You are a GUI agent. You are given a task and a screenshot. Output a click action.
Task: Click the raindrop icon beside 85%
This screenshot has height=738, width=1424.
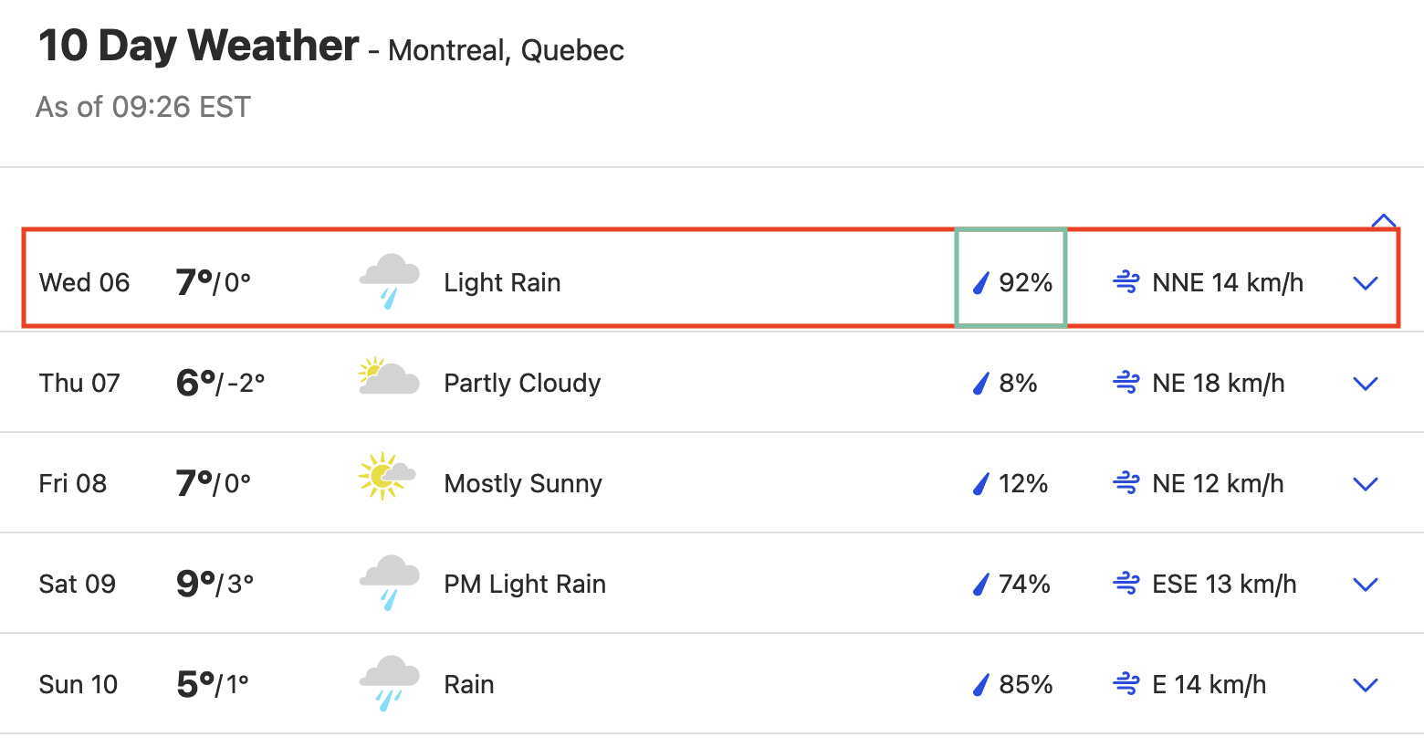point(981,684)
